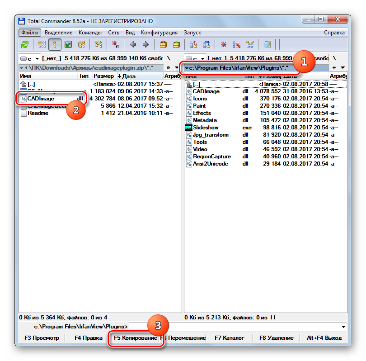366x361 pixels.
Task: Click left panel root directory backslash button
Action: point(169,58)
